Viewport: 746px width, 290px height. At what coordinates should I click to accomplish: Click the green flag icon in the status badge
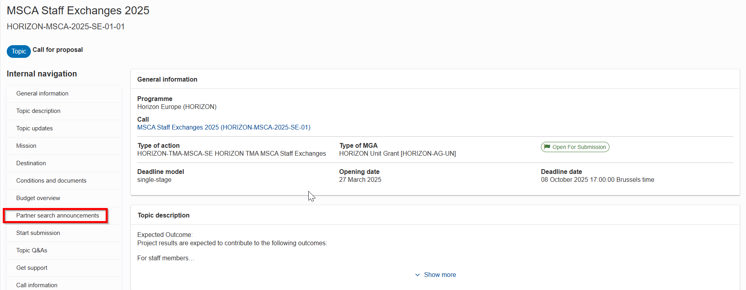[x=547, y=147]
